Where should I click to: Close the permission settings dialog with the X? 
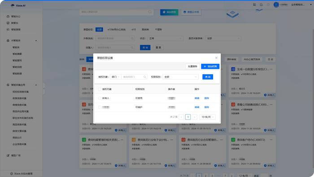(216, 58)
